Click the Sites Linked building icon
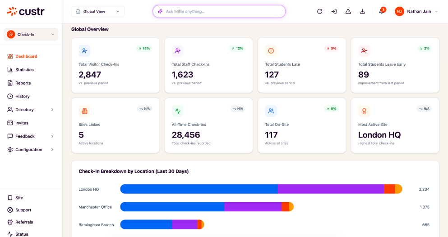 [x=84, y=111]
